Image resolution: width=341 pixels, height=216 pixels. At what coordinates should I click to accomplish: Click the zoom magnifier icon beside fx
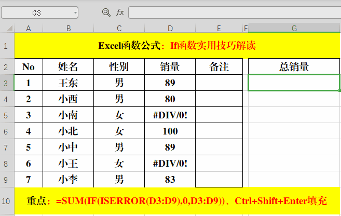106,12
